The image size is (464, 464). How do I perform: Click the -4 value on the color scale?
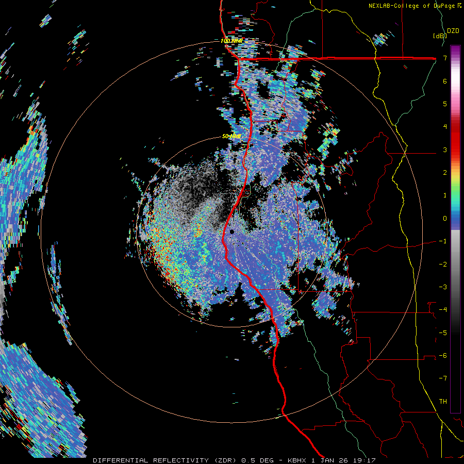(x=443, y=310)
